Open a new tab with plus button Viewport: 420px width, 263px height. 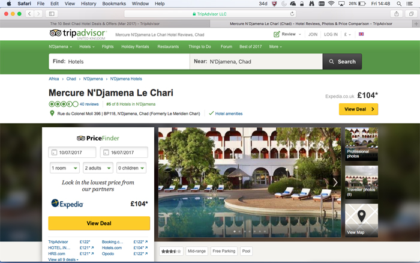click(416, 23)
